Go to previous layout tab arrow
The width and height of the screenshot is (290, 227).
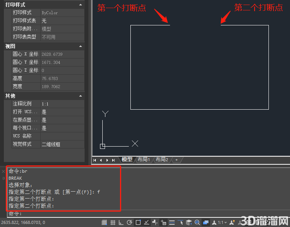click(x=101, y=160)
